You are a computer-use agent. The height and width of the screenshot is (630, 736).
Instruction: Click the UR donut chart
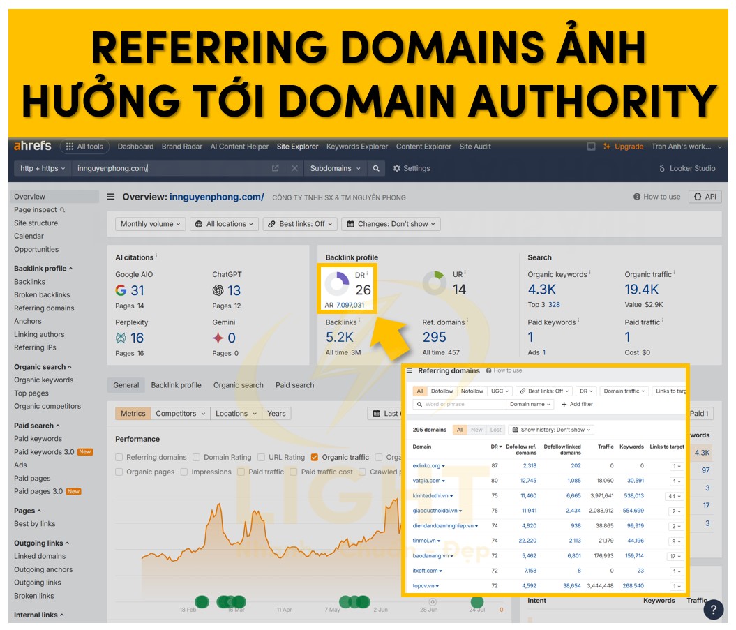pyautogui.click(x=434, y=283)
